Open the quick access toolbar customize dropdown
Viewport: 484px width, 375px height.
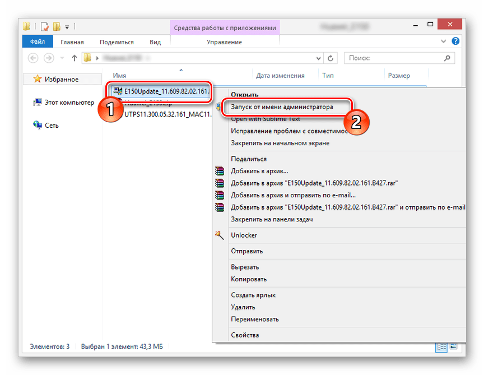[x=67, y=27]
